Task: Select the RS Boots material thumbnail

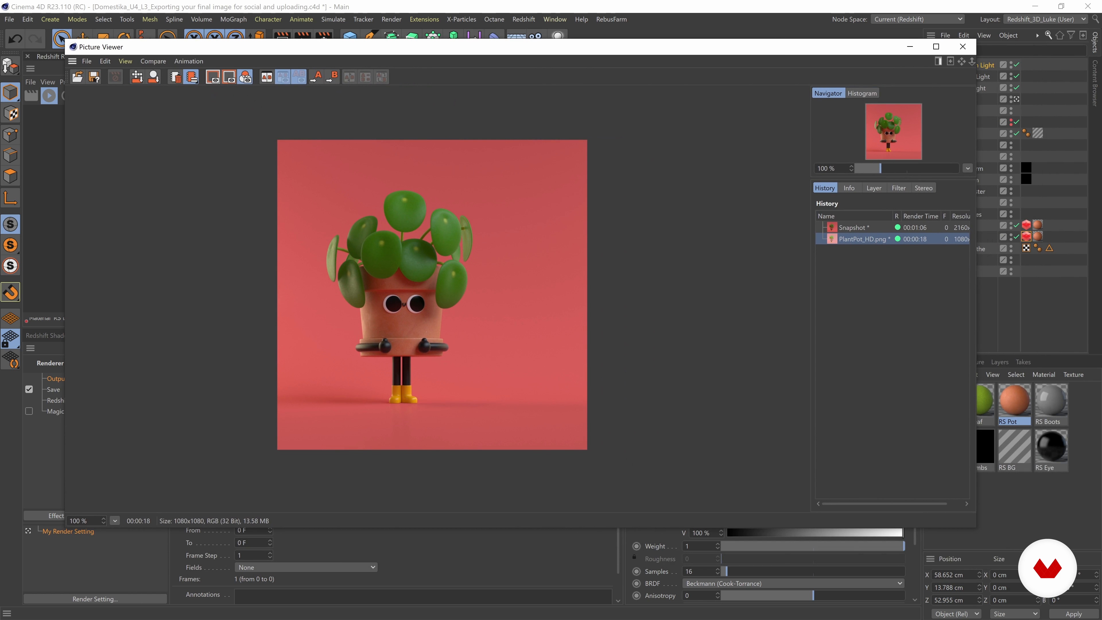Action: coord(1051,404)
